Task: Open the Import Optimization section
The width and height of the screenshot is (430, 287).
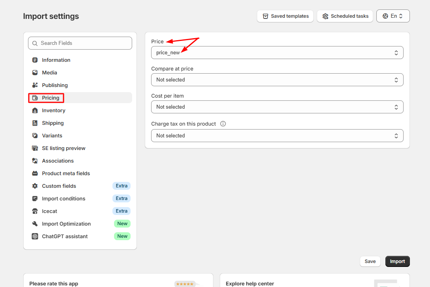Action: [x=80, y=224]
